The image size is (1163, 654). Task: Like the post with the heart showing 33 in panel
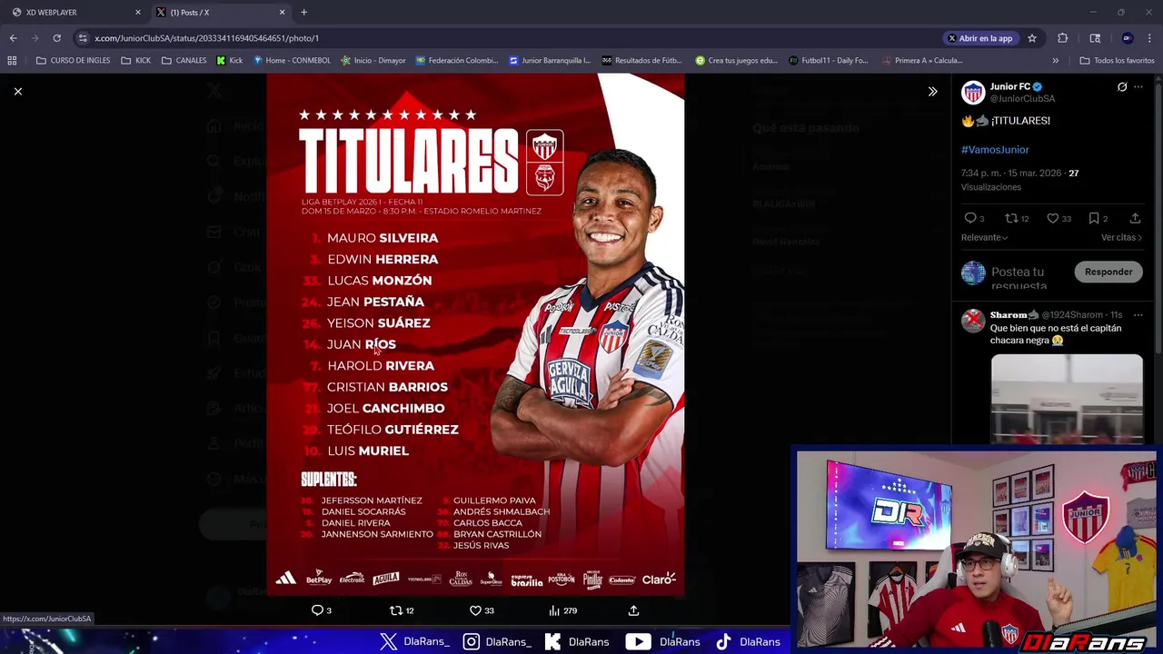click(1053, 218)
